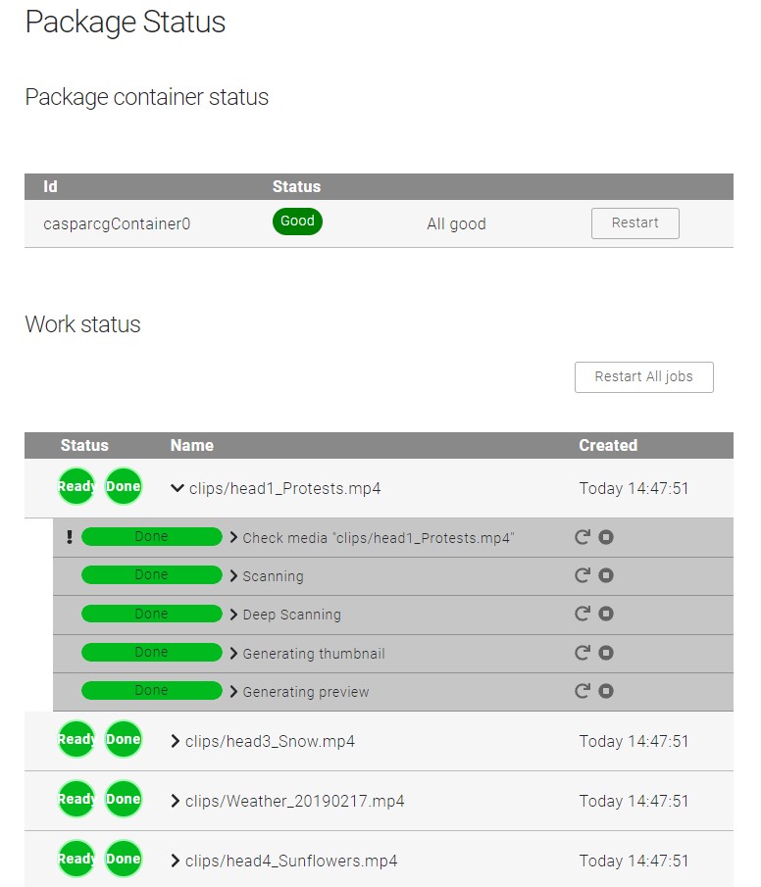
Task: Collapse the clips/head1_Protests.mp4 row
Action: pos(178,488)
